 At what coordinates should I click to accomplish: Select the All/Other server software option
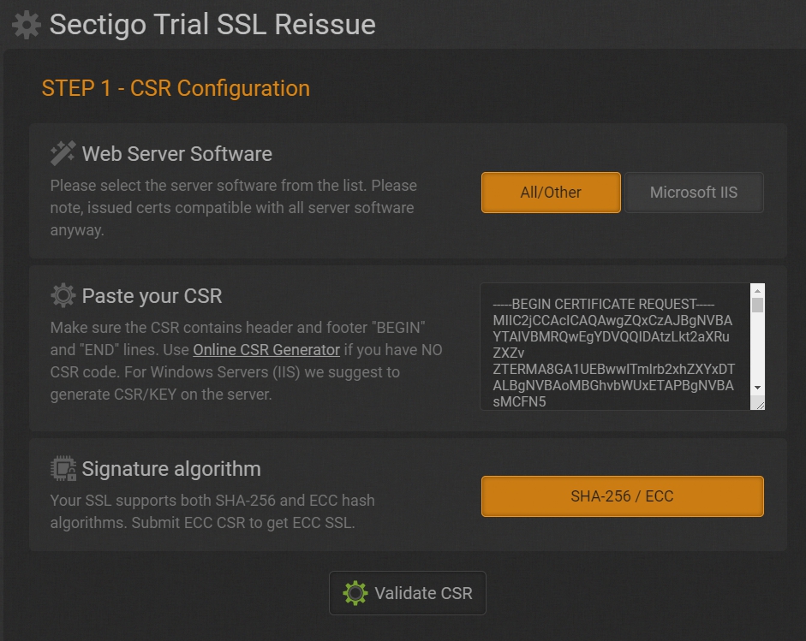(551, 193)
